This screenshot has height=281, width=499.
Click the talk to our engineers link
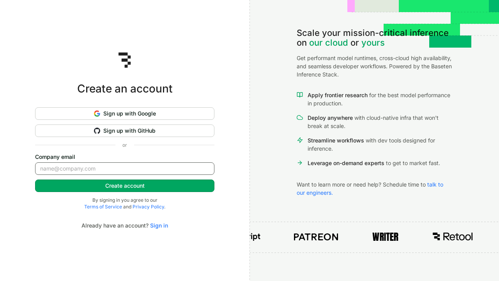(x=435, y=184)
